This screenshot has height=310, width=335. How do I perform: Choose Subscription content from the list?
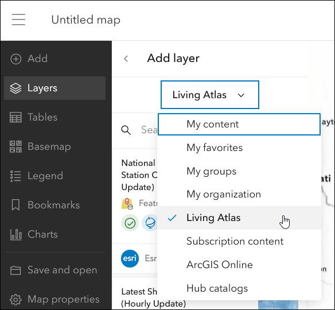239,241
